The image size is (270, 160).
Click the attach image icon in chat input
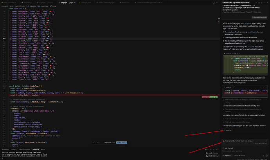click(x=263, y=156)
